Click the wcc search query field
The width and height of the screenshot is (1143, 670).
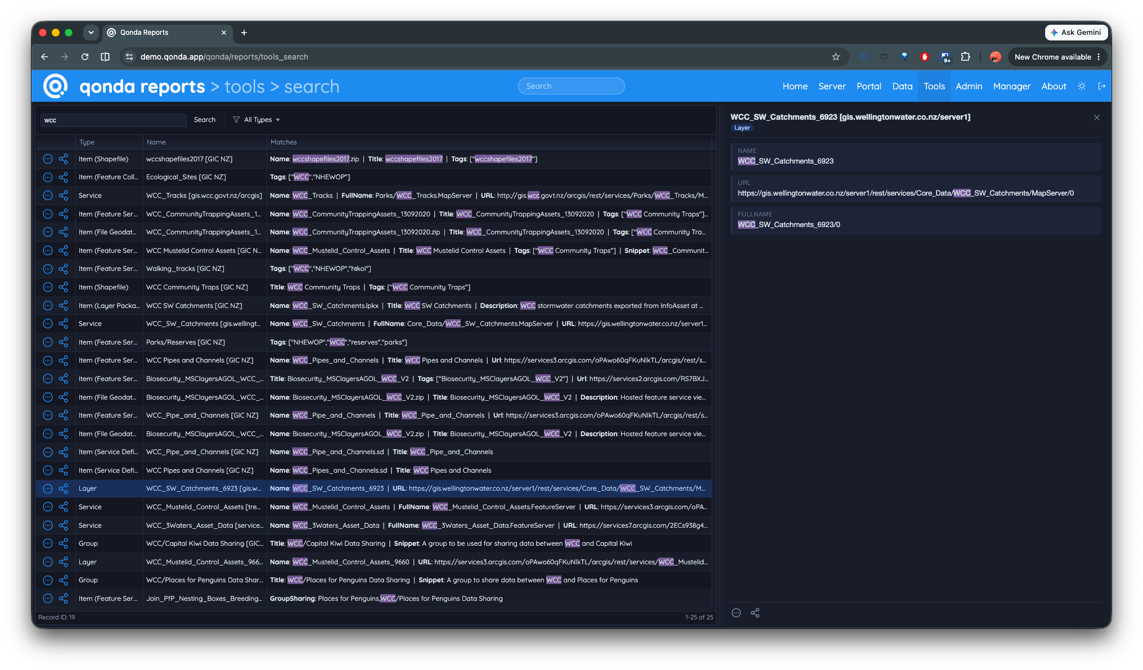tap(113, 120)
